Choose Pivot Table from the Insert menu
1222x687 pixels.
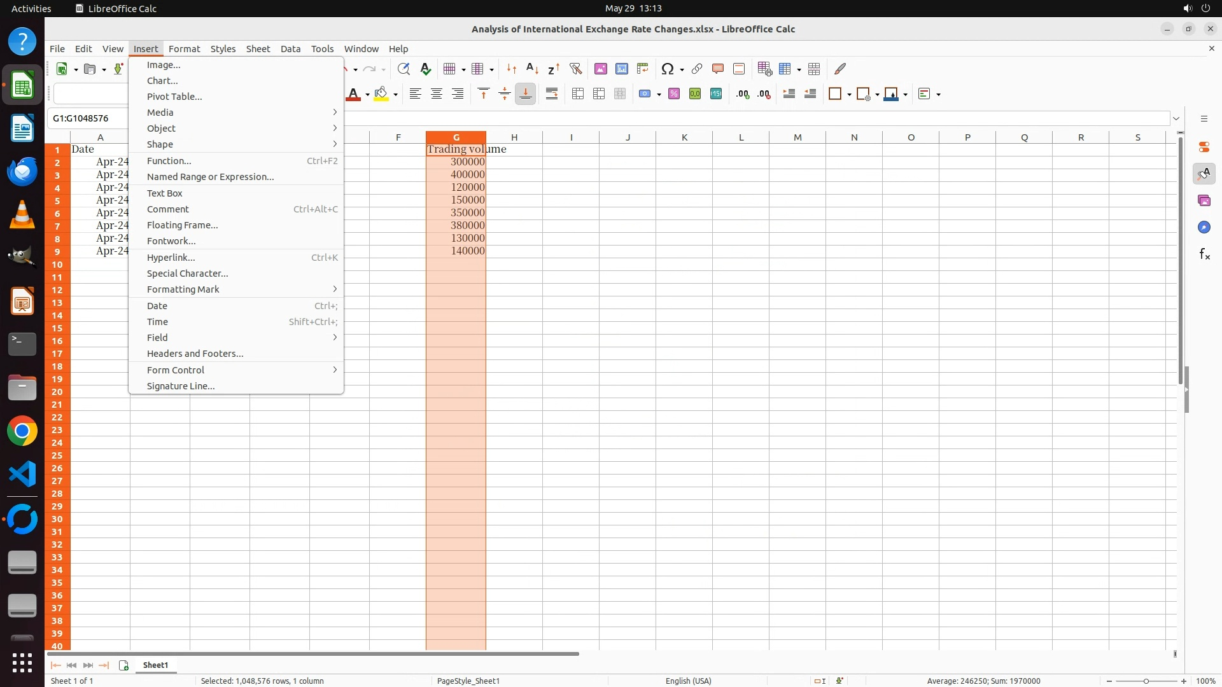coord(174,97)
